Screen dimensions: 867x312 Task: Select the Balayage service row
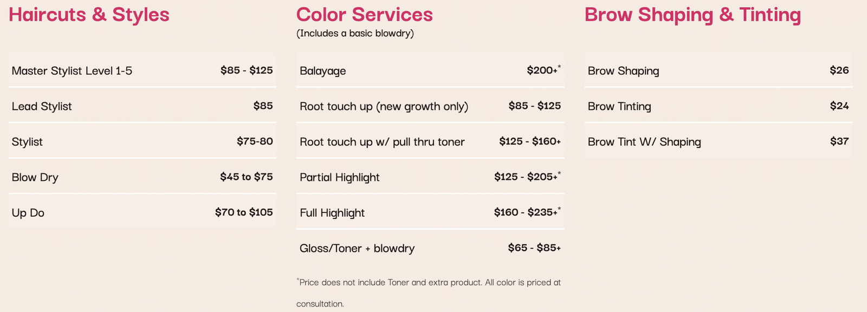pyautogui.click(x=430, y=70)
